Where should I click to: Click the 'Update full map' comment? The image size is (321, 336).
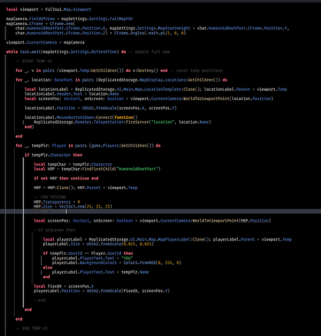point(149,52)
